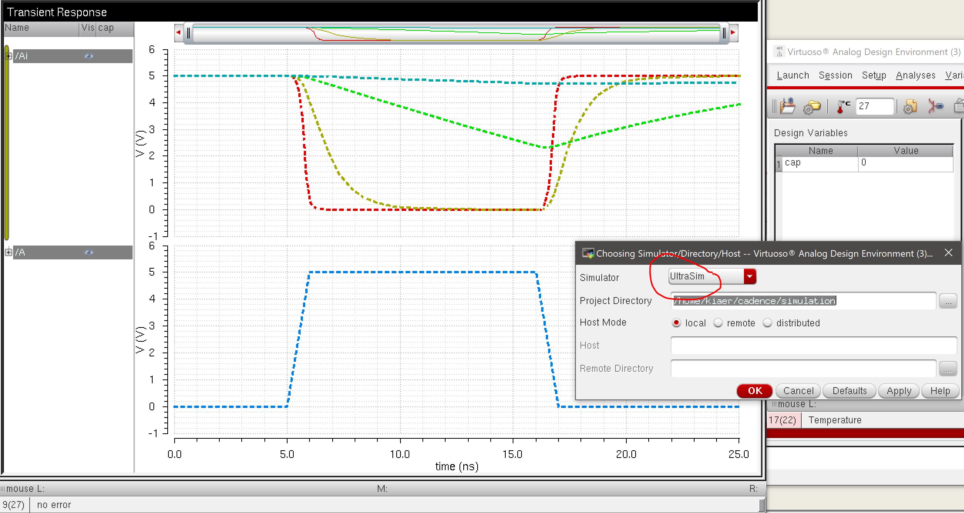Click the Remote Directory input field

pos(803,368)
